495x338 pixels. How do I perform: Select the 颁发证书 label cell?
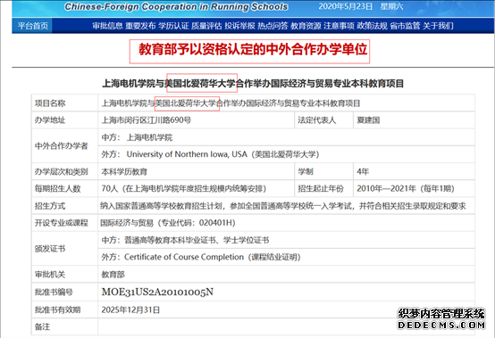(x=64, y=249)
